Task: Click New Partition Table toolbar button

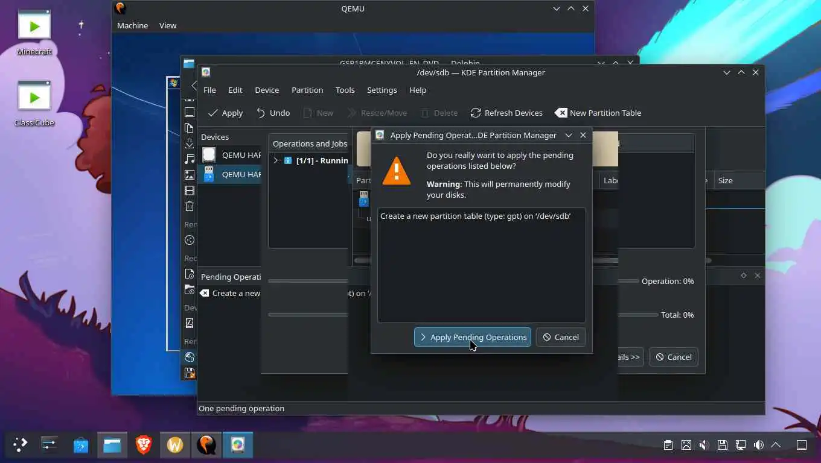Action: click(598, 113)
